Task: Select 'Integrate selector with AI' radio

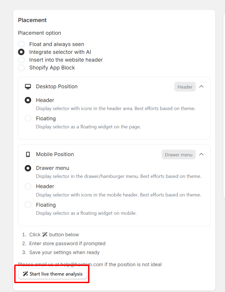Action: coord(21,52)
